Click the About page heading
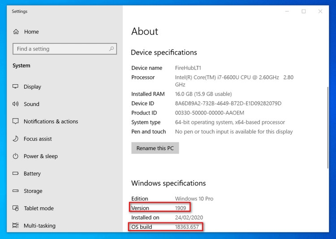The height and width of the screenshot is (239, 336). 145,31
